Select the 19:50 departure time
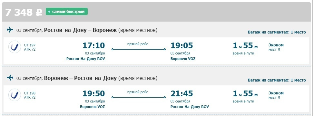 [94, 93]
